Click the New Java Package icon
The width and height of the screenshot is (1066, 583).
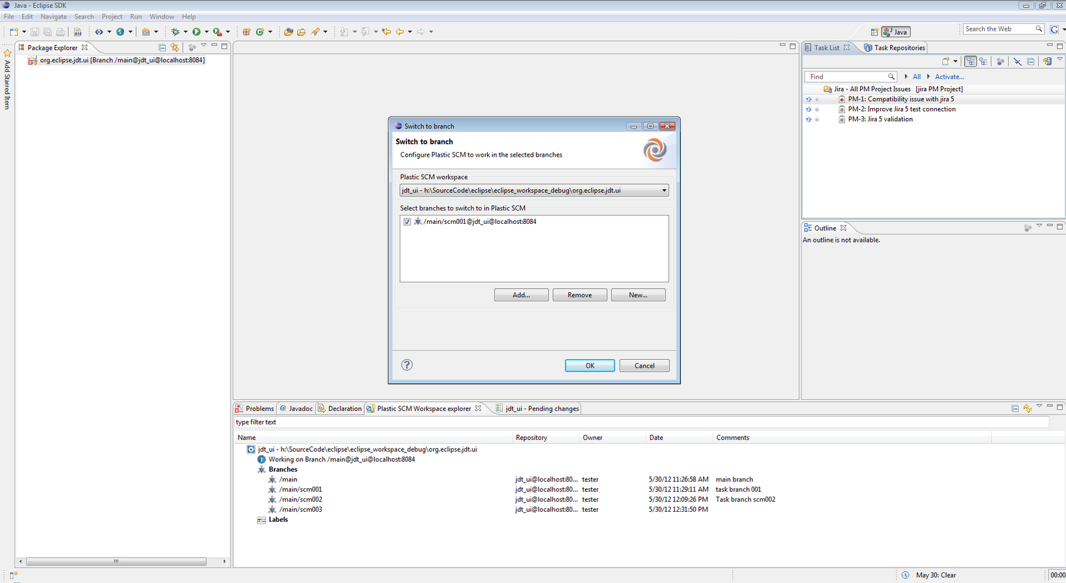click(x=247, y=31)
